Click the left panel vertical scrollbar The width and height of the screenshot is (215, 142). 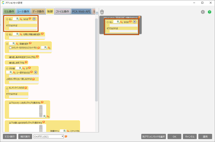97,64
